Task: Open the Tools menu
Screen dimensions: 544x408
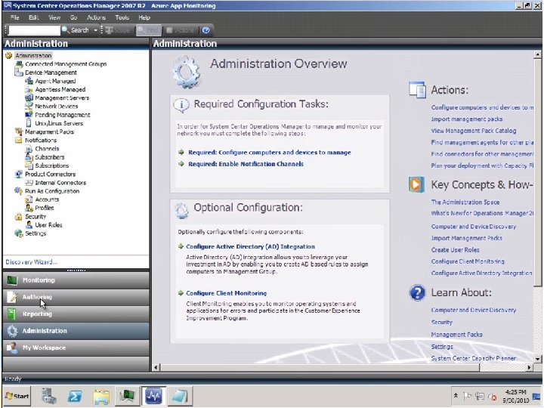Action: (122, 17)
